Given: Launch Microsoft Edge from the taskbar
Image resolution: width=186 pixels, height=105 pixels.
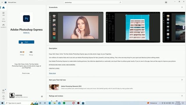Looking at the screenshot, I should pyautogui.click(x=50, y=103).
